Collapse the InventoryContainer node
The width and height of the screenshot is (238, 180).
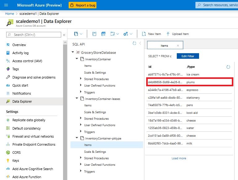77,59
